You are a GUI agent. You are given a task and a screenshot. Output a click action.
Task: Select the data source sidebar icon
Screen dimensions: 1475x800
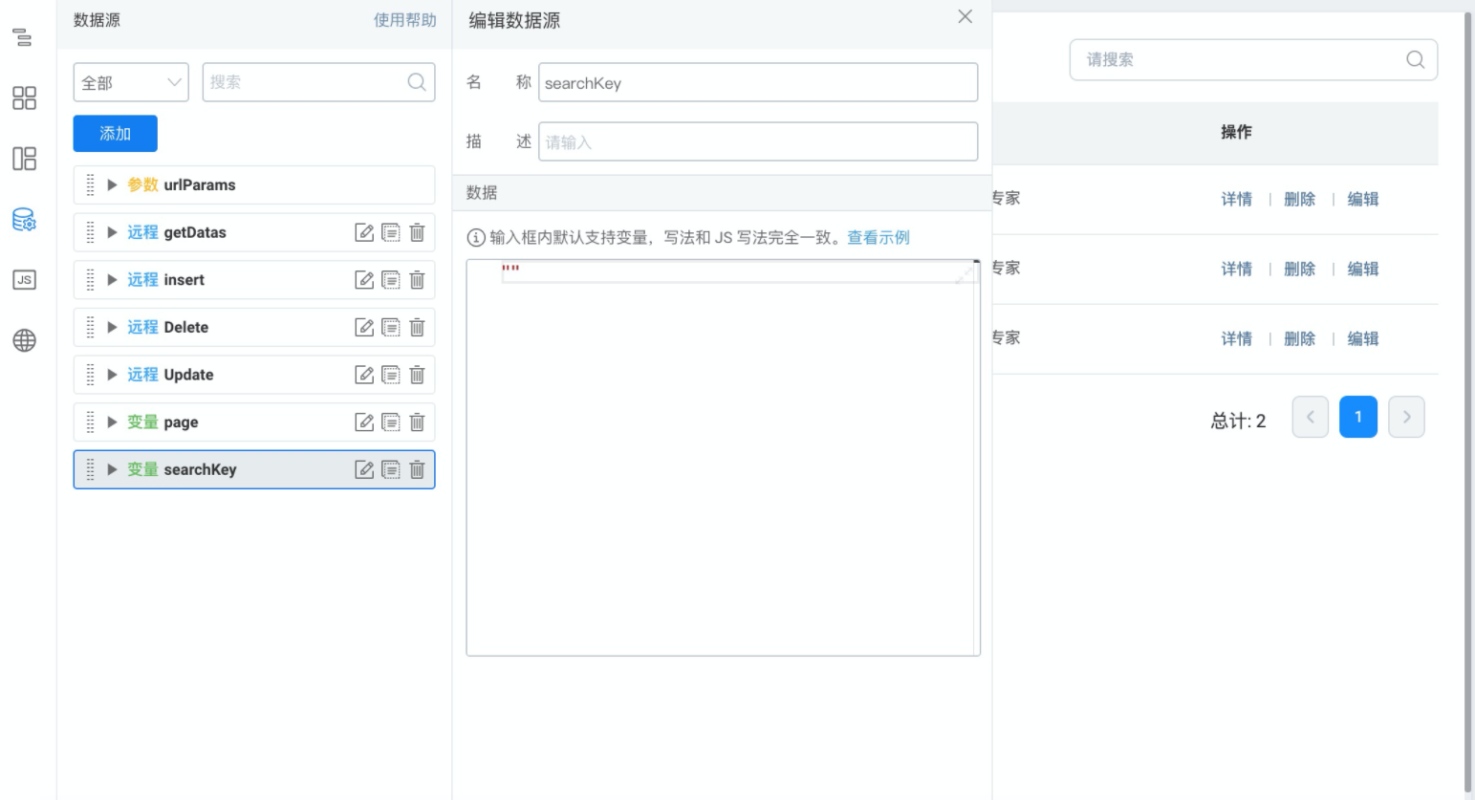[x=24, y=220]
